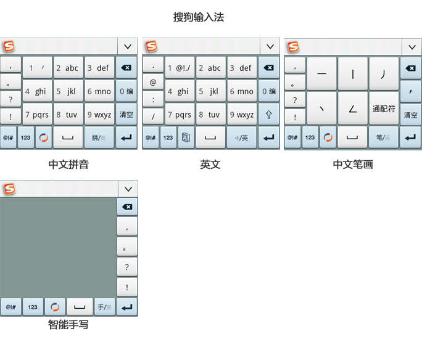Collapse the pinyin keyboard with the chevron
This screenshot has height=339, width=422.
click(128, 47)
